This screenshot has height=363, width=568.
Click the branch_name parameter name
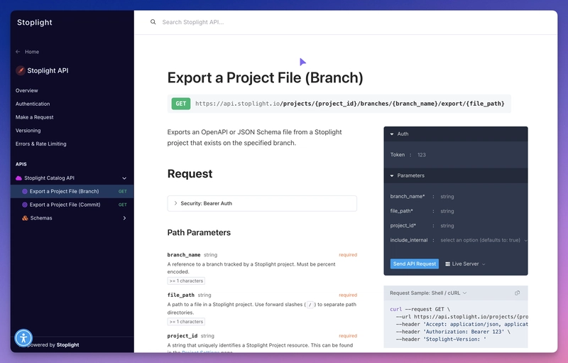184,255
